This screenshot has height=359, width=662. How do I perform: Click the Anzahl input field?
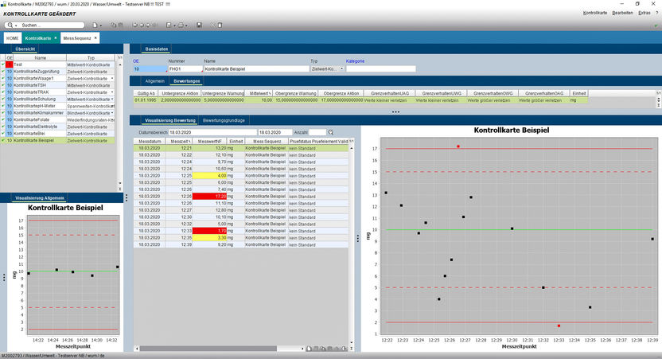pyautogui.click(x=317, y=132)
